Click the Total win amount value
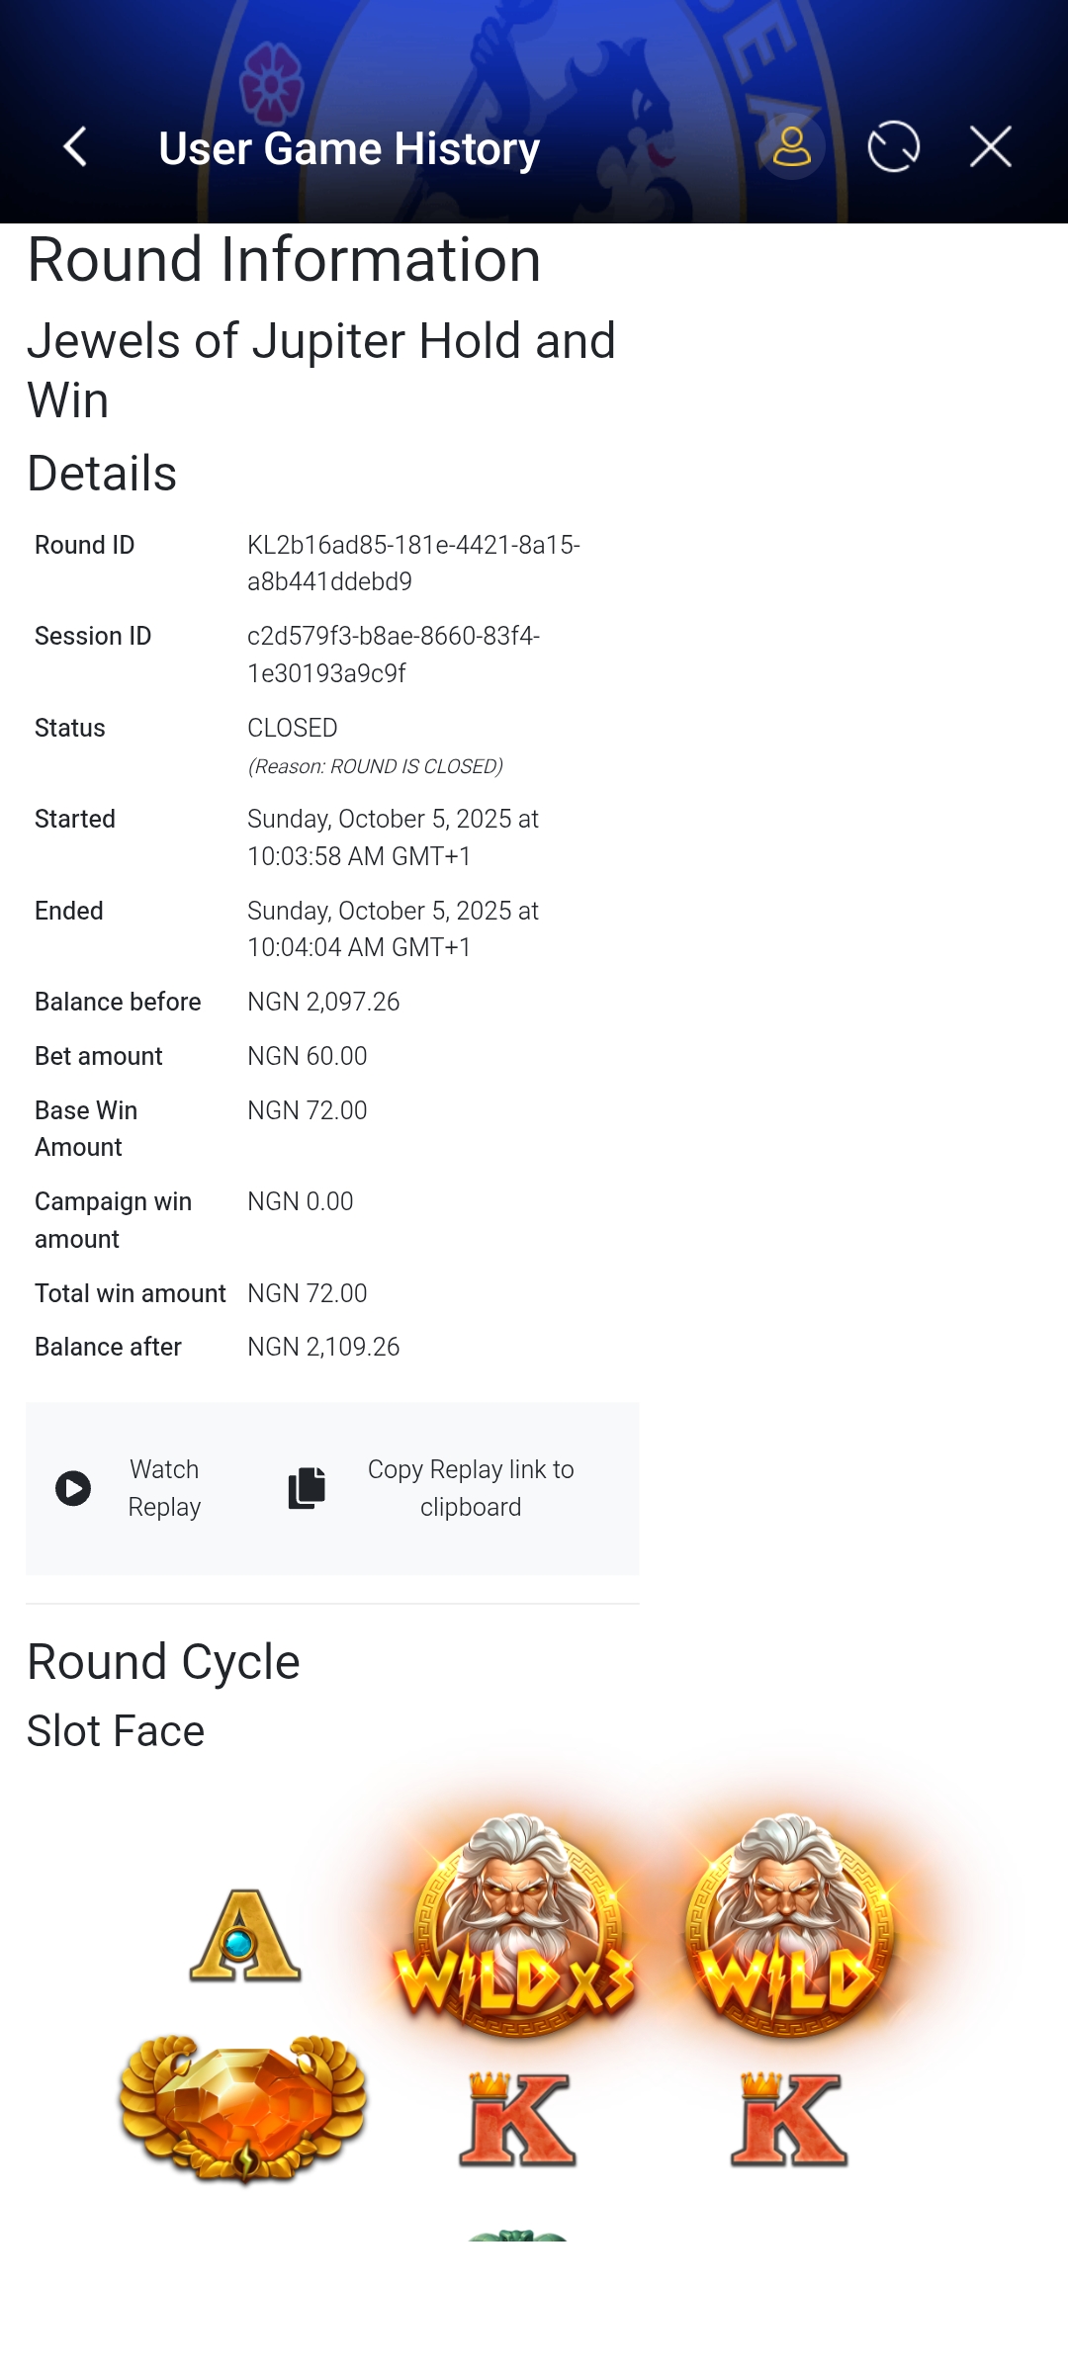 (308, 1293)
